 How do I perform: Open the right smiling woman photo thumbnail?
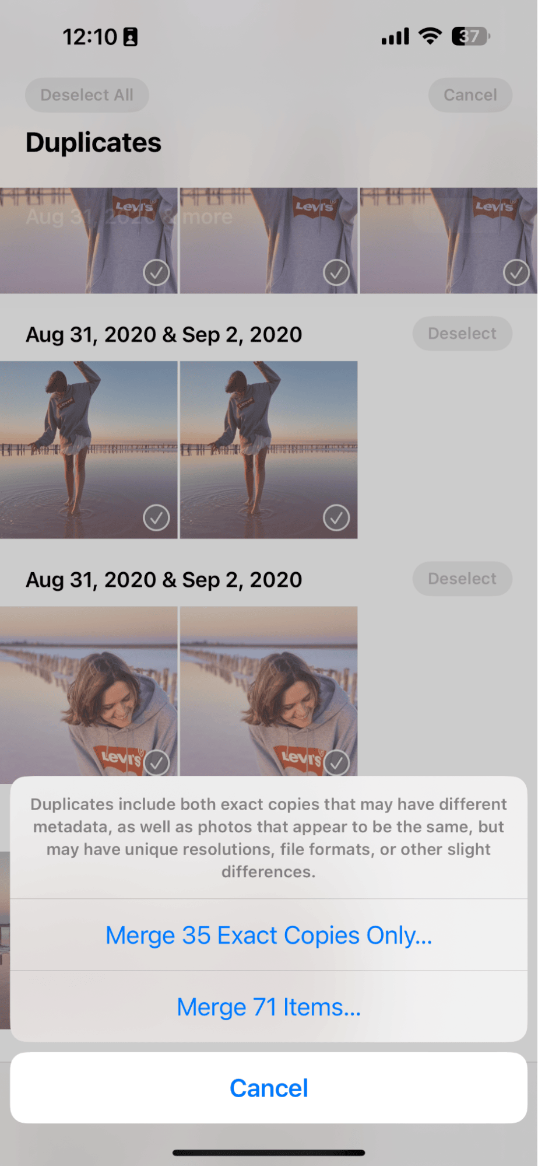269,691
